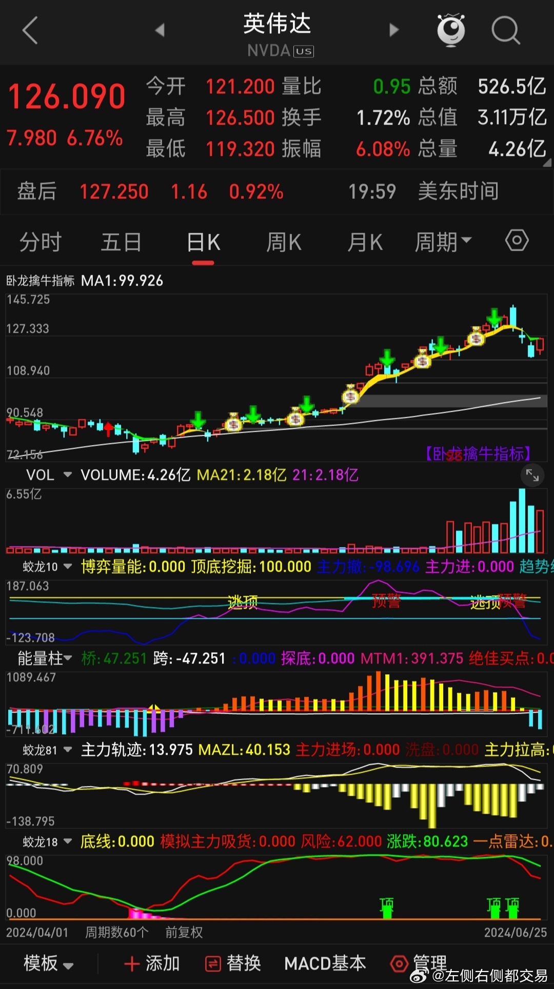This screenshot has width=554, height=989.
Task: Open the search magnifier
Action: point(506,30)
